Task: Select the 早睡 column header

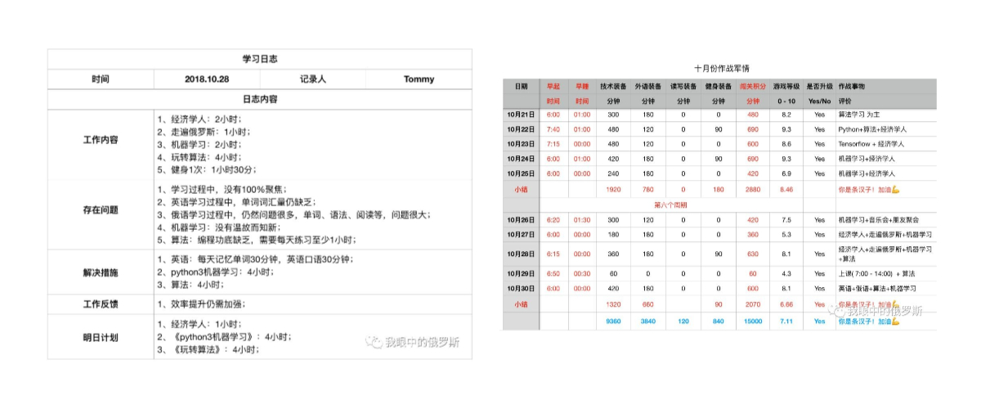Action: point(582,86)
